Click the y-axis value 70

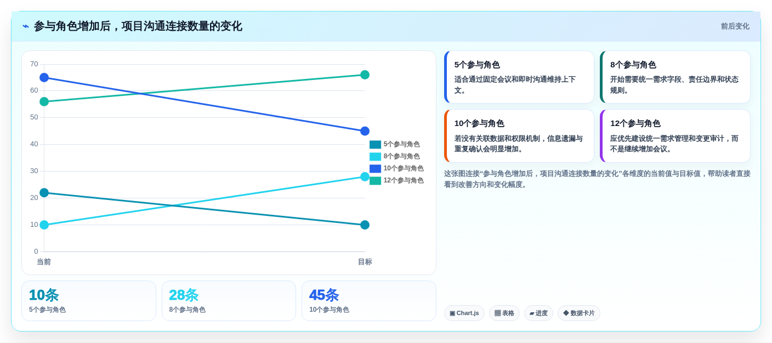(34, 64)
